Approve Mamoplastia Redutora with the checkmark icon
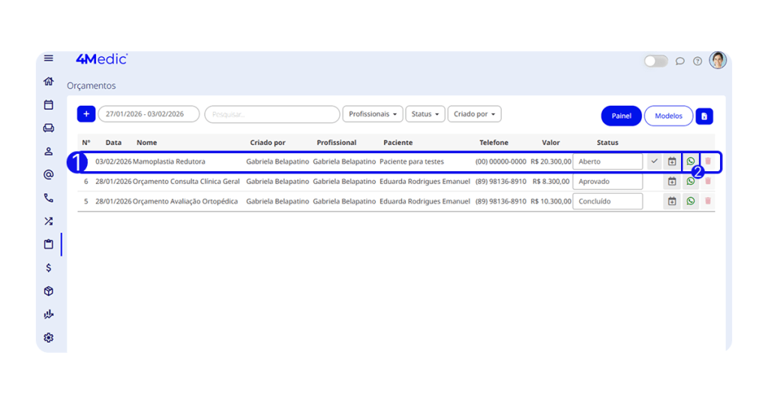 pos(654,161)
